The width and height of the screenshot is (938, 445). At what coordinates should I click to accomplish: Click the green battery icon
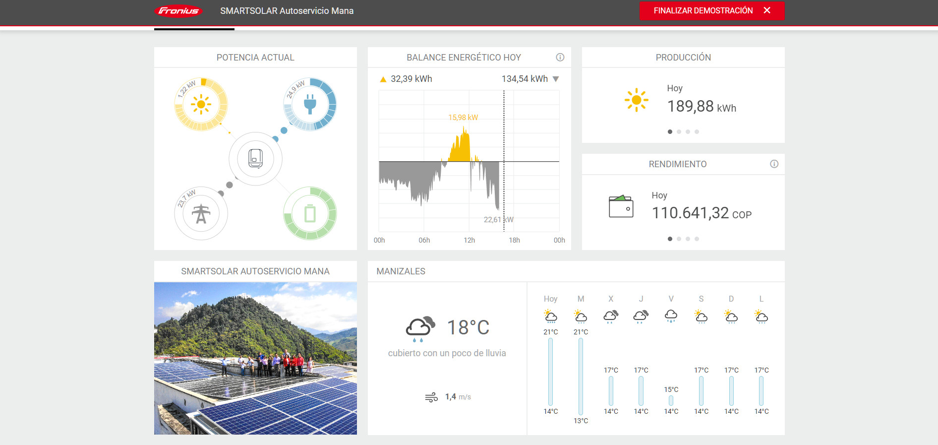(310, 214)
